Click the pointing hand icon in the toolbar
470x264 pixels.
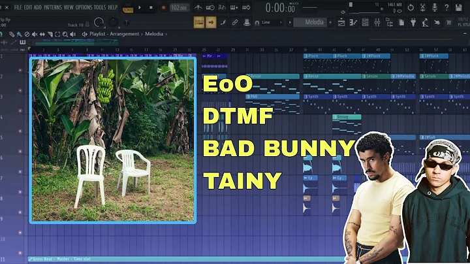pos(437,22)
